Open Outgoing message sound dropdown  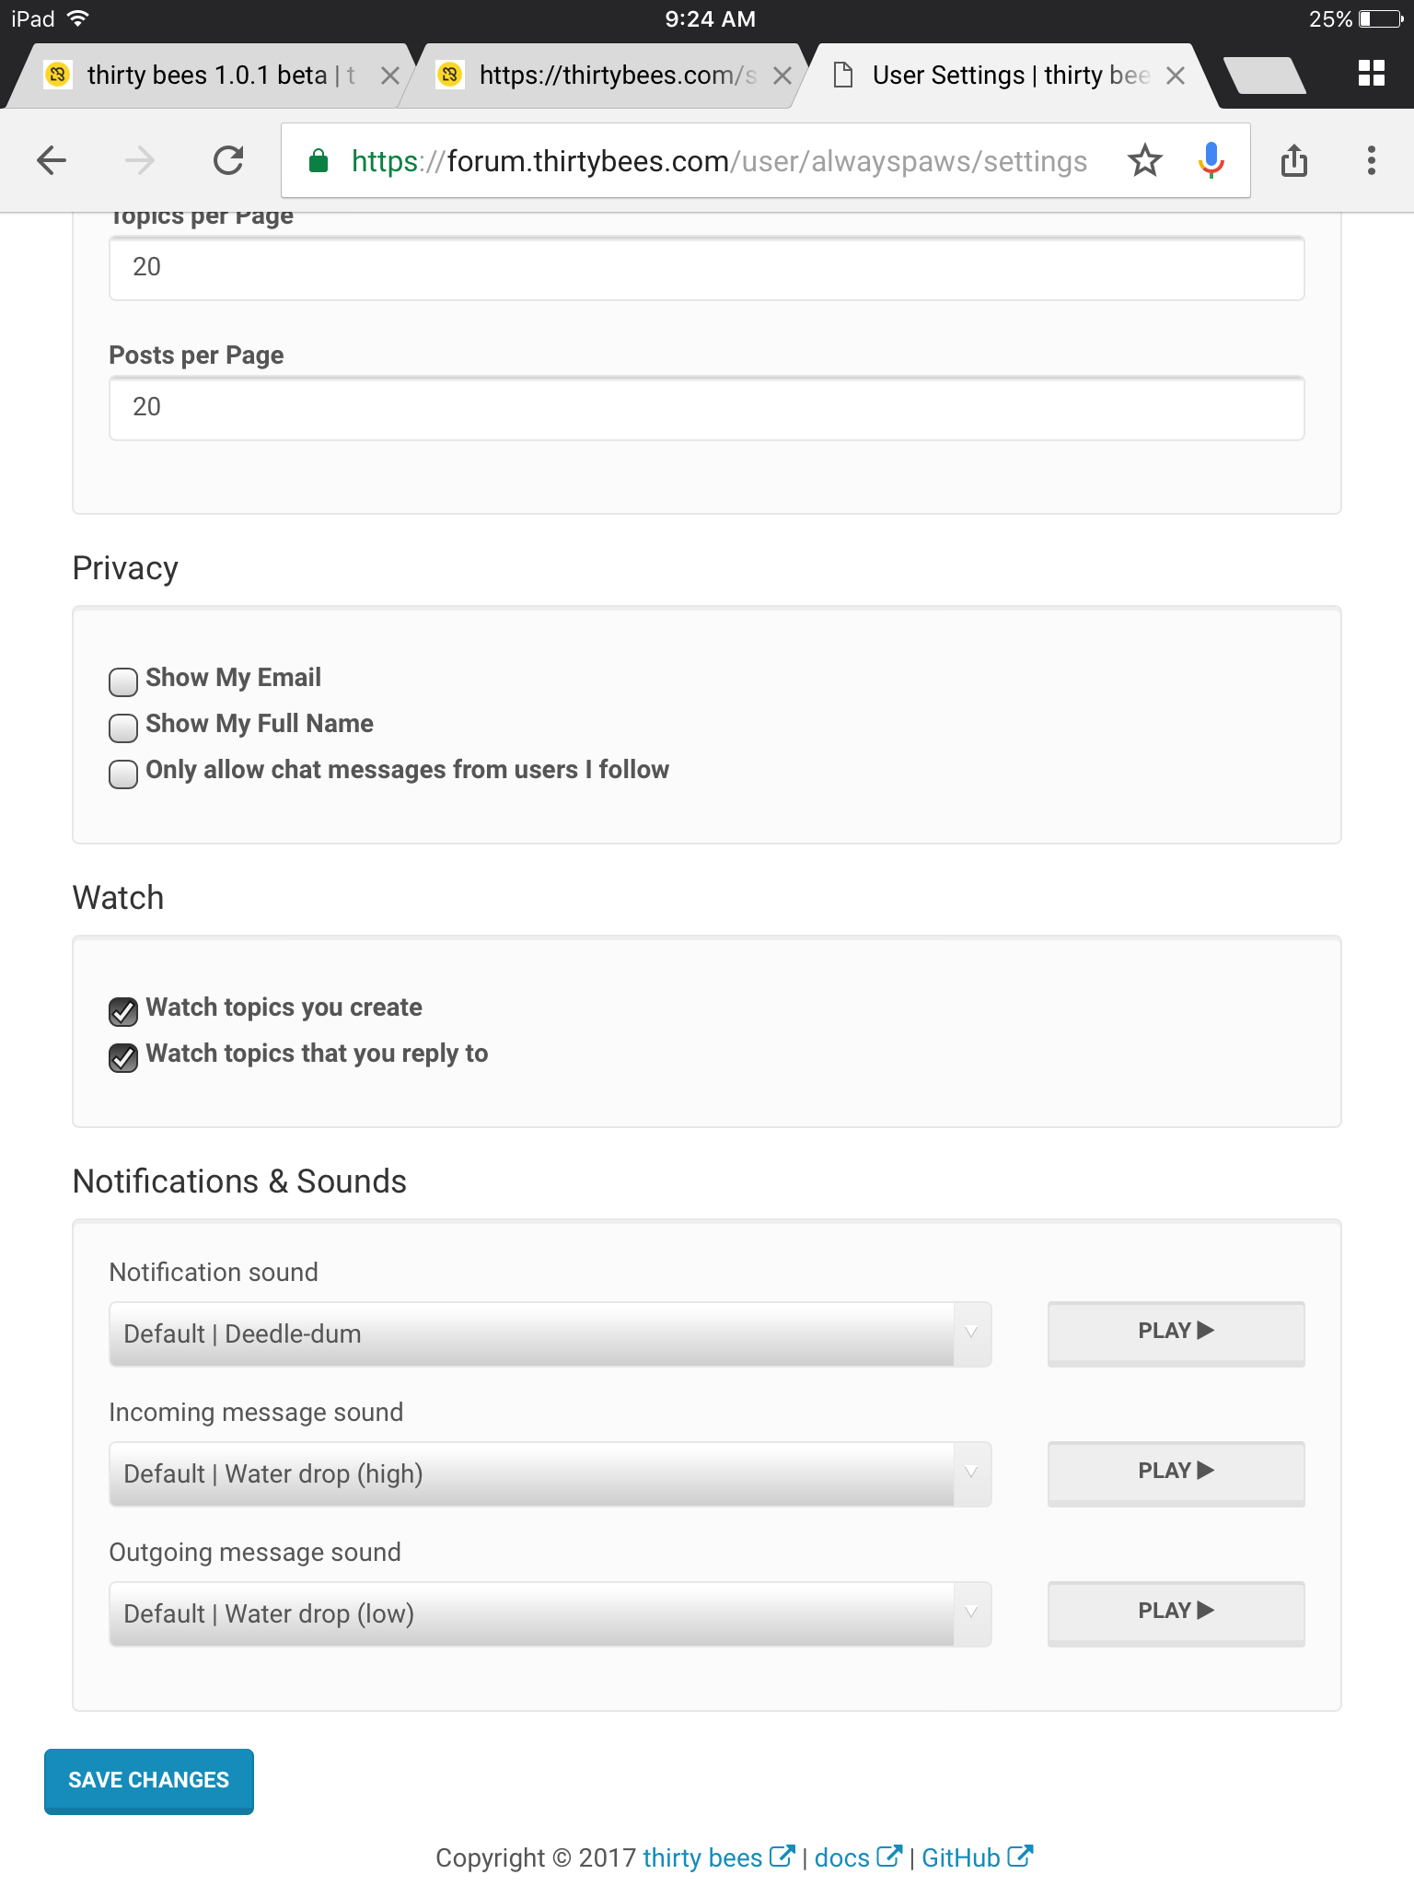550,1613
